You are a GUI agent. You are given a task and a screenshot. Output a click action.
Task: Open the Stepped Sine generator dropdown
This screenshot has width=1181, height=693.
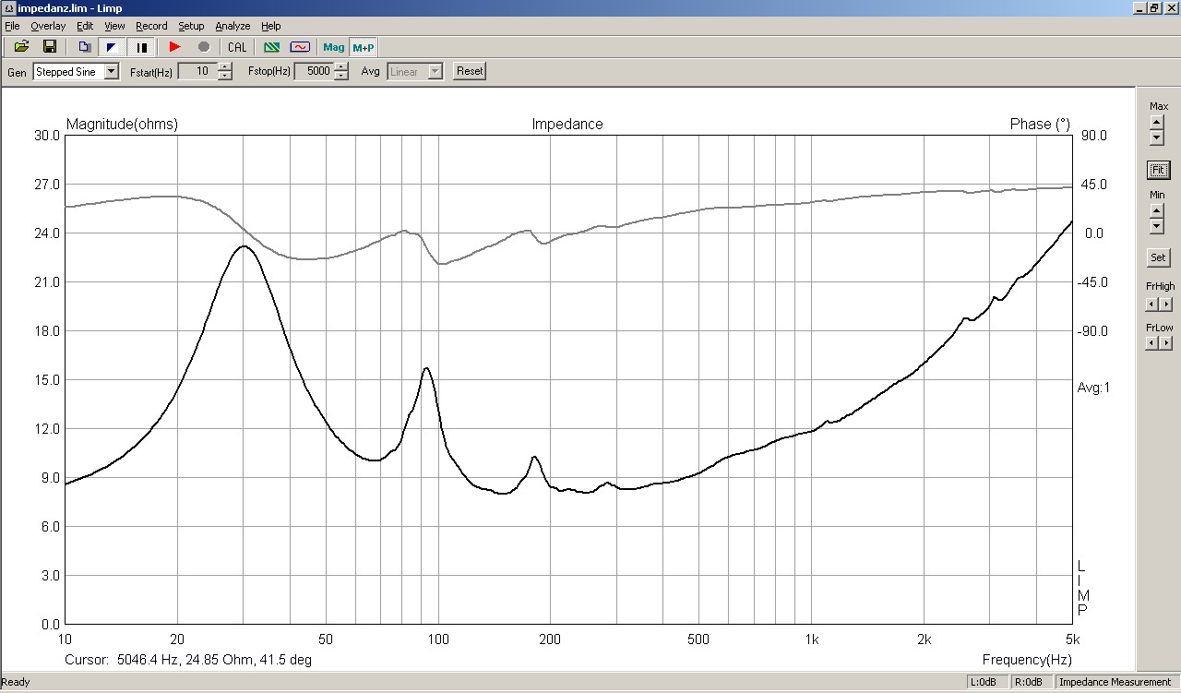coord(112,71)
